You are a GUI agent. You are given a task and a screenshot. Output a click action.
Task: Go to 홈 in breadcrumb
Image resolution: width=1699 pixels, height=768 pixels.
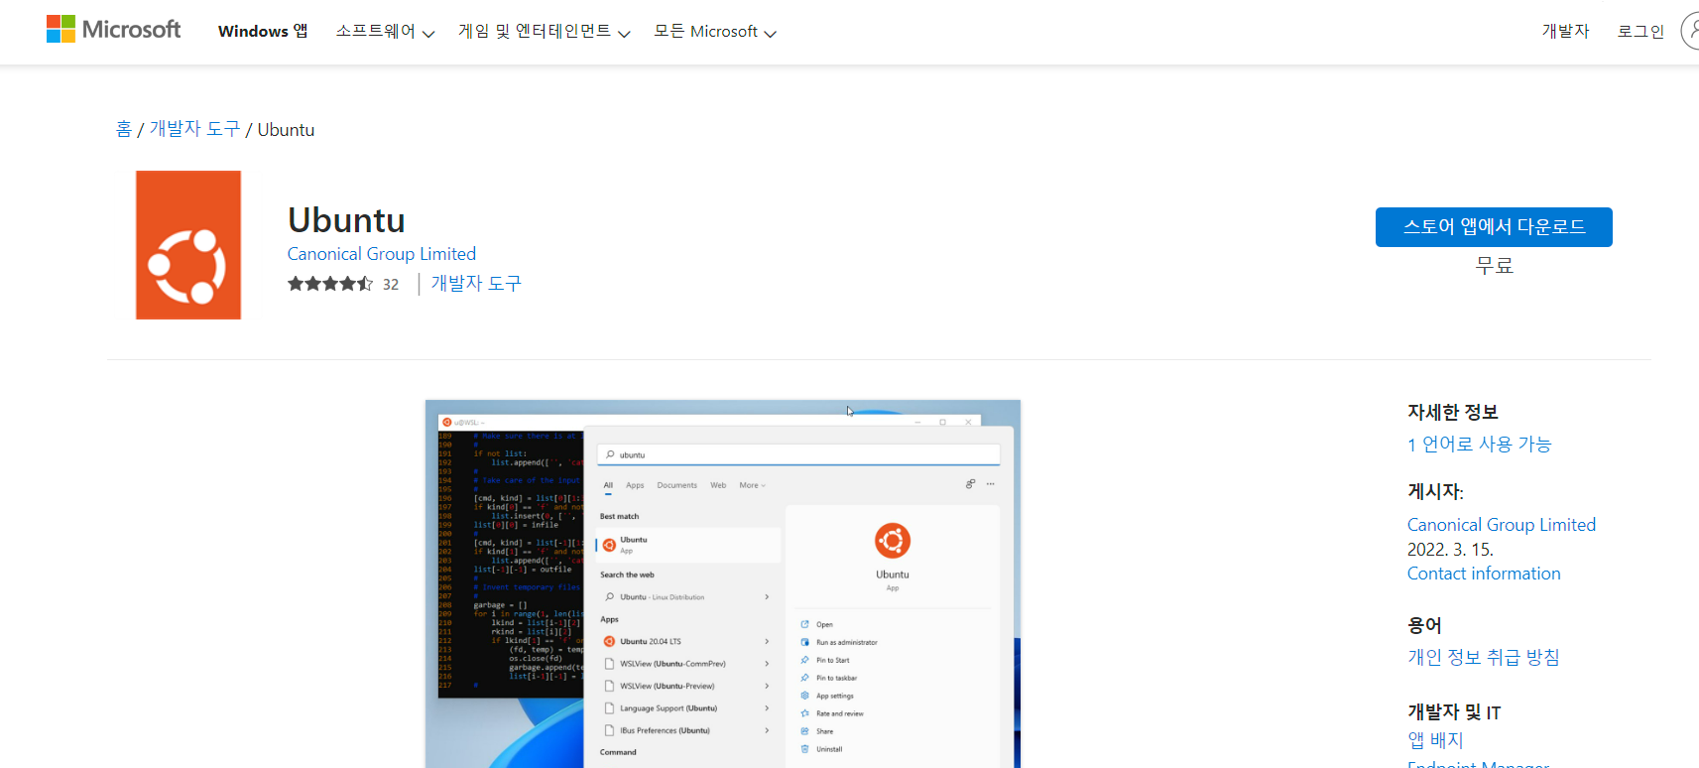tap(123, 129)
